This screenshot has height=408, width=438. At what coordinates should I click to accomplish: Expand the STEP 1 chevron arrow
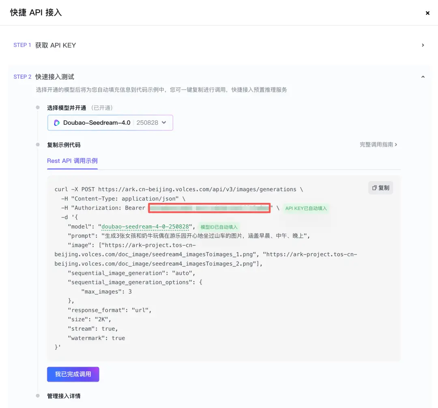pos(423,45)
